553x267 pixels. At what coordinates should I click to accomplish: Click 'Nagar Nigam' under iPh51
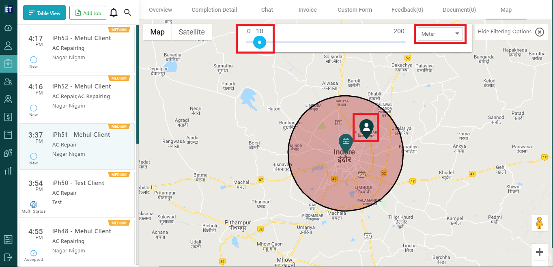pyautogui.click(x=69, y=154)
